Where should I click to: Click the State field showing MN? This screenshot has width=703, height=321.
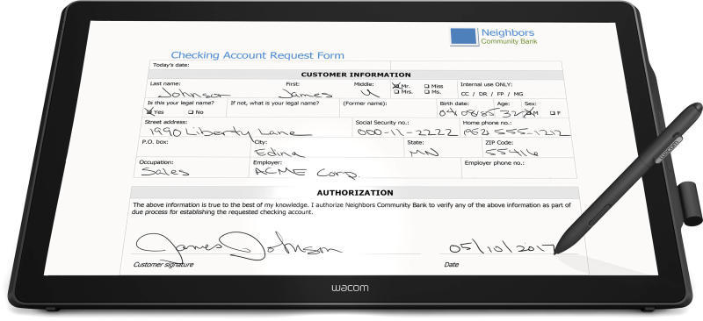[x=443, y=147]
